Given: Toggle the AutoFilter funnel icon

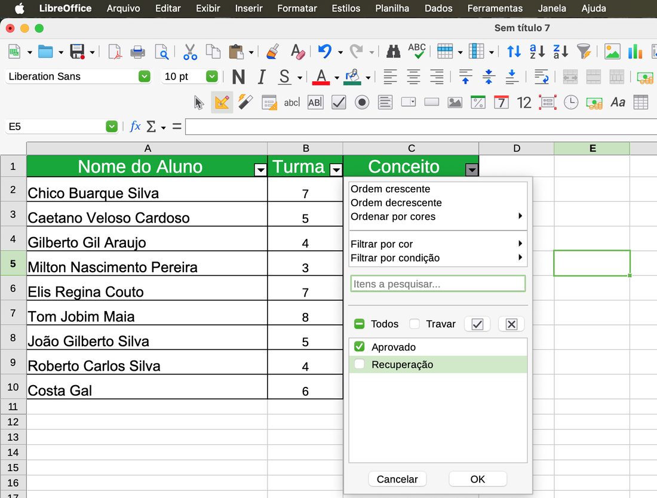Looking at the screenshot, I should tap(584, 51).
